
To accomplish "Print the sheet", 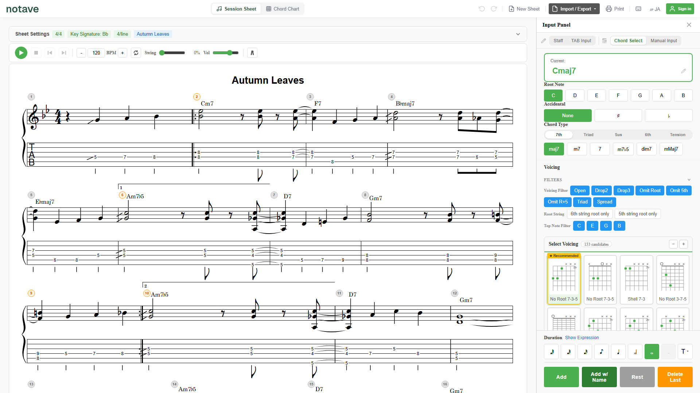I will 615,9.
